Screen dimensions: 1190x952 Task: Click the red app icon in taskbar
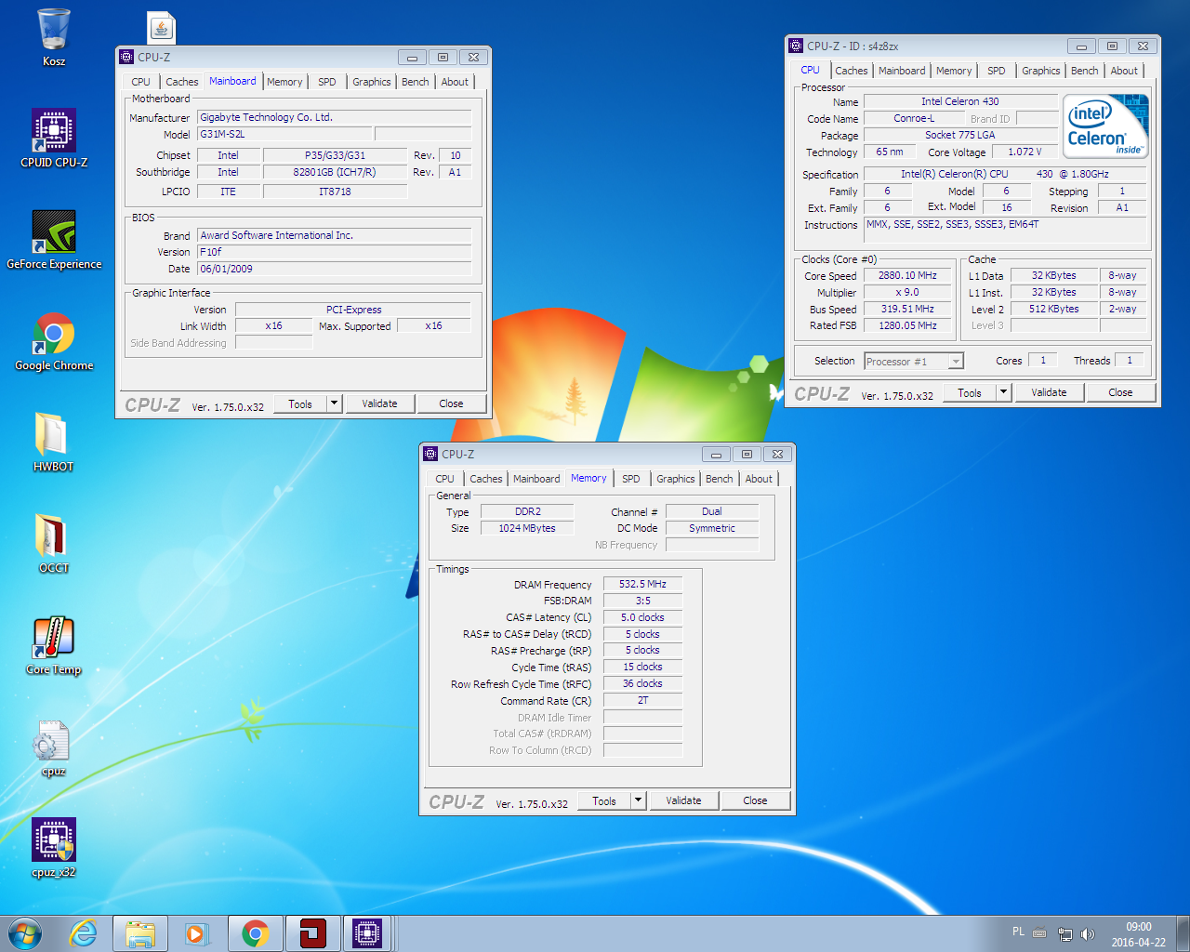(x=312, y=933)
